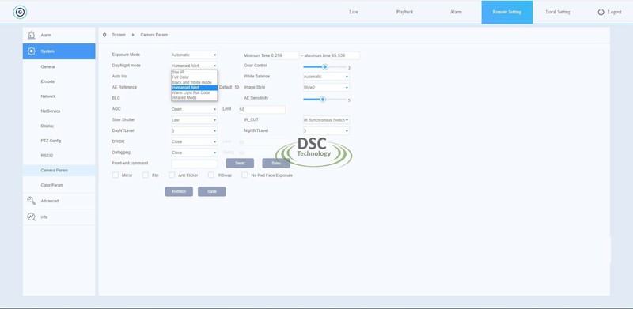
Task: Click the Info chart icon in sidebar
Action: 31,217
